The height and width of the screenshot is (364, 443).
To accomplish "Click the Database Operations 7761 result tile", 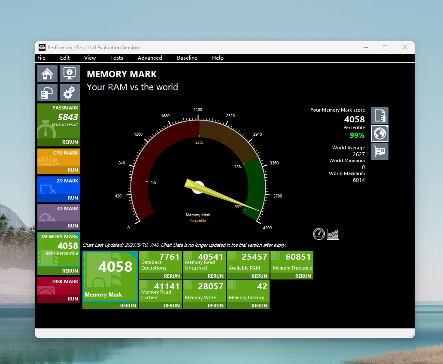I will tap(161, 262).
